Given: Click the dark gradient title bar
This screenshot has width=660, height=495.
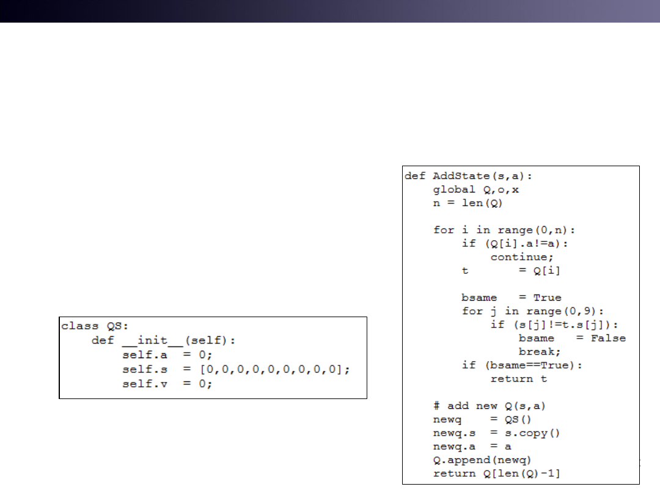Looking at the screenshot, I should (330, 11).
